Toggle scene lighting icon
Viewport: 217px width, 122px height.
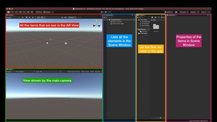click(26, 17)
